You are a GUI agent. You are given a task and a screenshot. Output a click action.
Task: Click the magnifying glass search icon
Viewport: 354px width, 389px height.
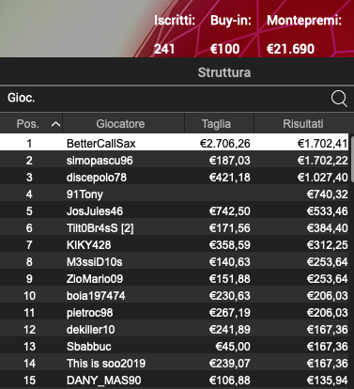click(339, 99)
